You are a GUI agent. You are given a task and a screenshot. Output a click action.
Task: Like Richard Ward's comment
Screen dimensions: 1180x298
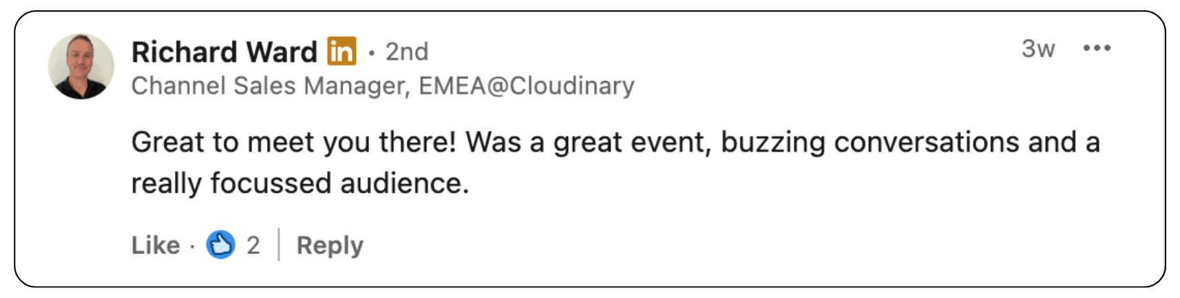click(x=156, y=245)
